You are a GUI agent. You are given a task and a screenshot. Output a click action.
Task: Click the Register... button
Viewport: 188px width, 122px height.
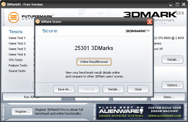tap(22, 112)
